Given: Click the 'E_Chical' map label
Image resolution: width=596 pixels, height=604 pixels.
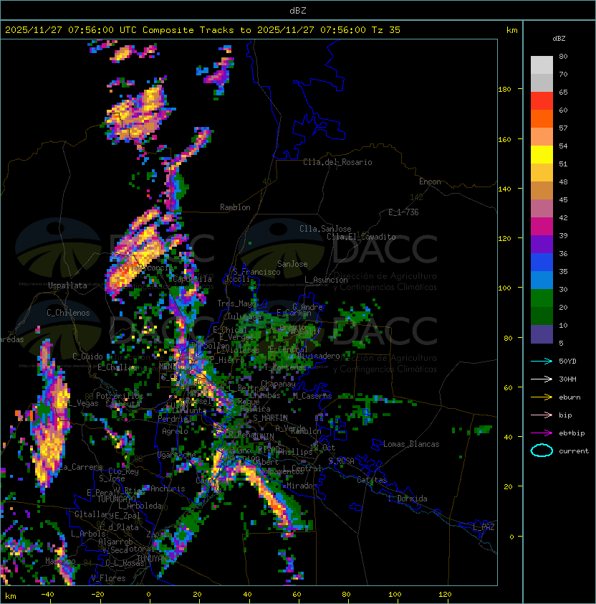Looking at the screenshot, I should coord(230,330).
